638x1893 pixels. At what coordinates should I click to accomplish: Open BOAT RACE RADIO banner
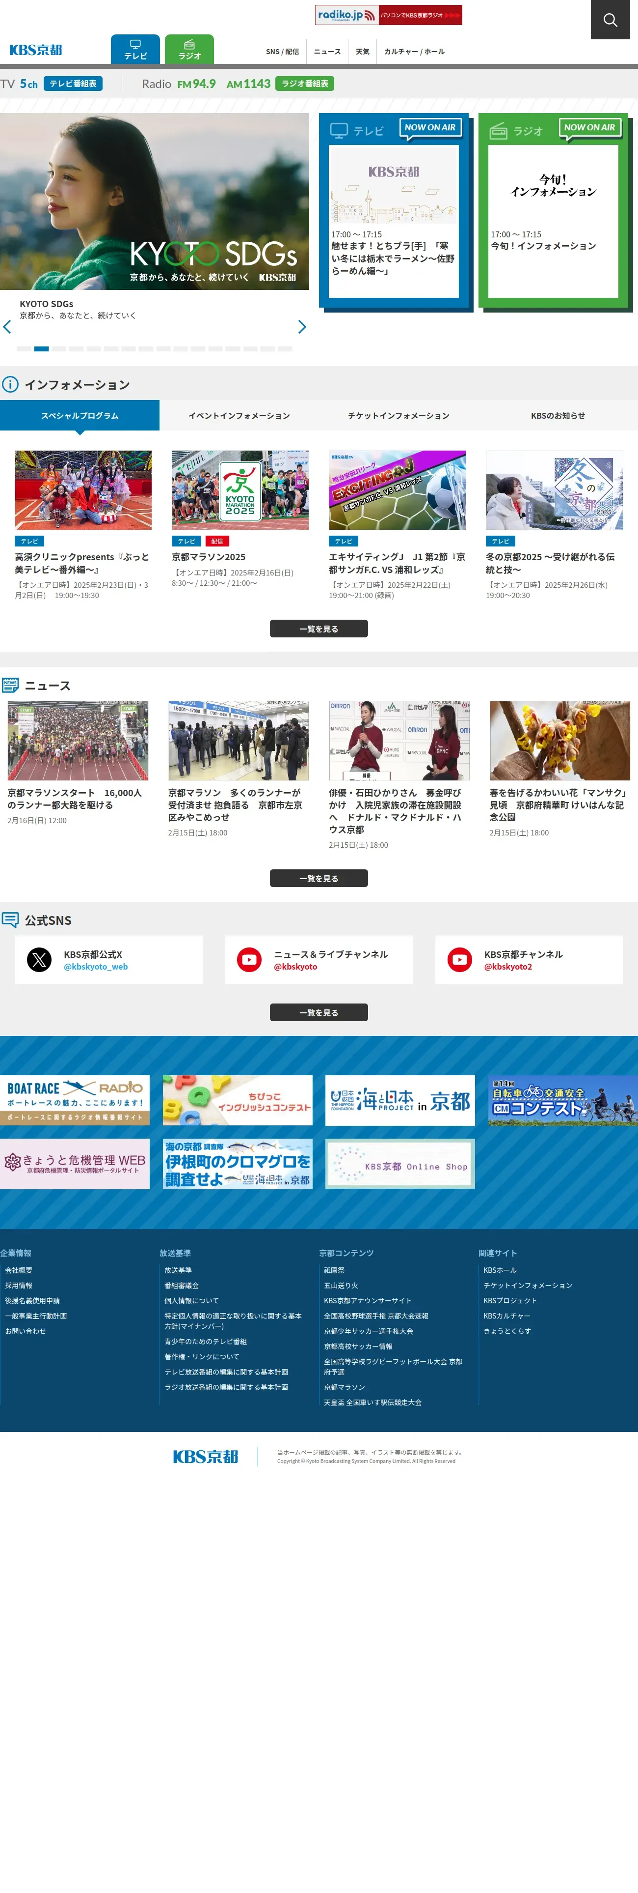pos(75,1100)
